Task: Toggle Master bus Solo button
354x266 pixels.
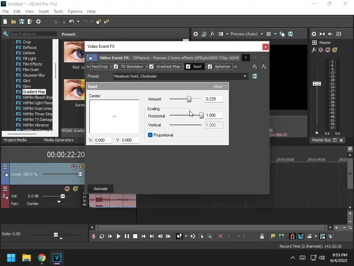Action: [x=335, y=50]
